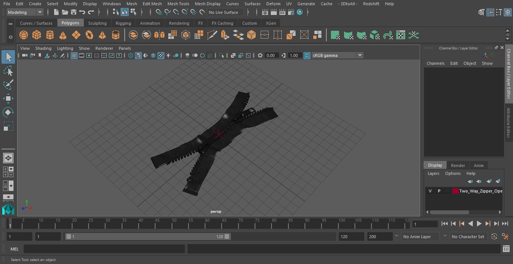Open animation preferences running man icon
Viewport: 513px width, 264px height.
click(x=505, y=237)
